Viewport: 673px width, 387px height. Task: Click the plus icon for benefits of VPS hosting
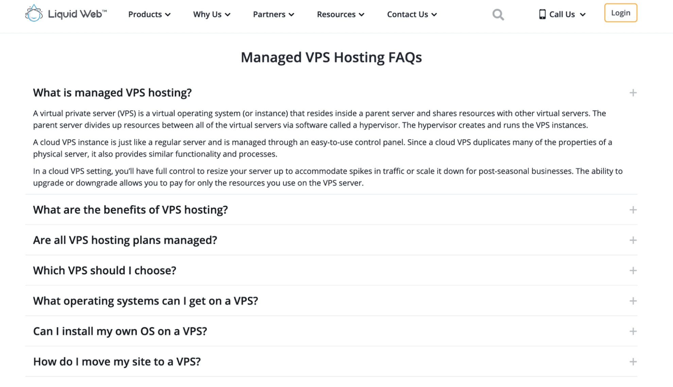pos(633,210)
